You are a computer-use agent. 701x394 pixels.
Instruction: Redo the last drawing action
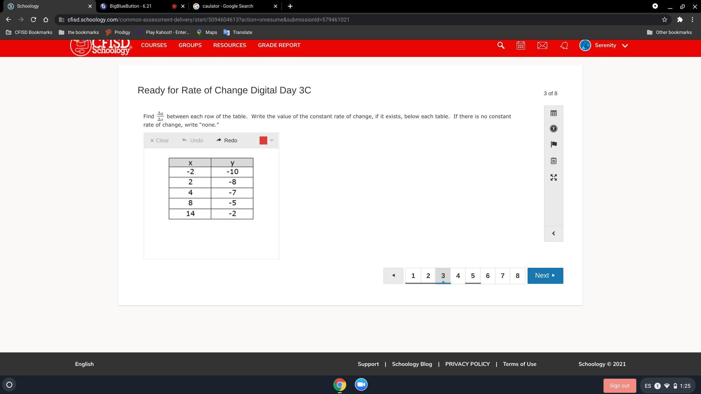click(226, 140)
